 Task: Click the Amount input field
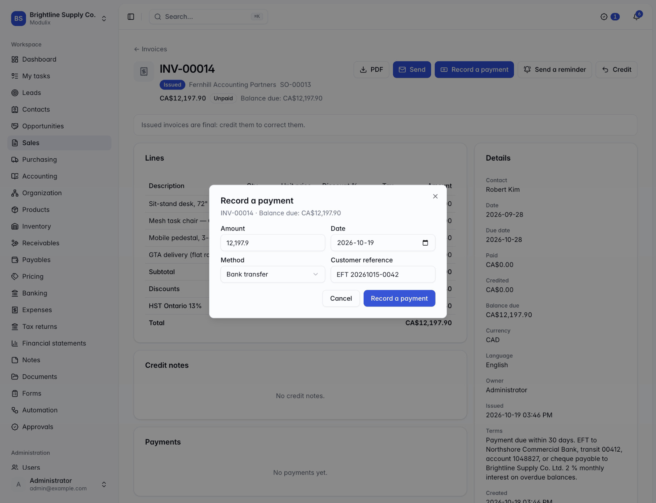click(273, 243)
